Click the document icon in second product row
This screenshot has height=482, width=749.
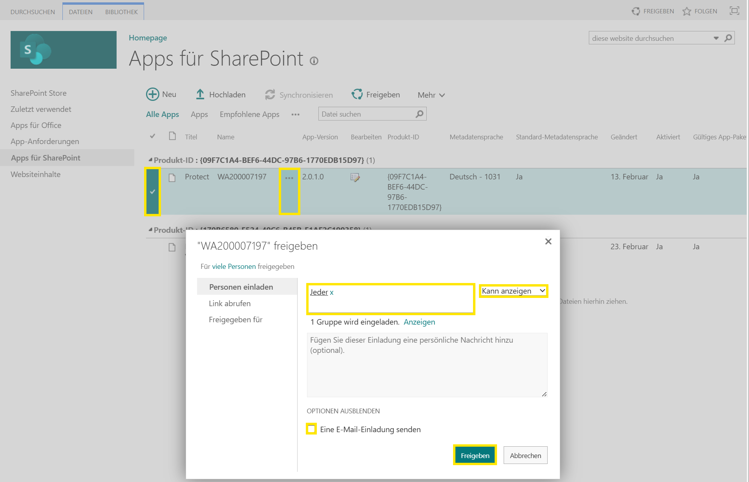(x=172, y=247)
